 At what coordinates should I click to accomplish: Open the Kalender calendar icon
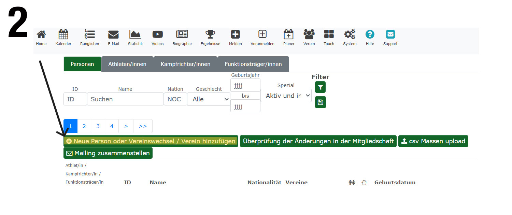point(63,35)
